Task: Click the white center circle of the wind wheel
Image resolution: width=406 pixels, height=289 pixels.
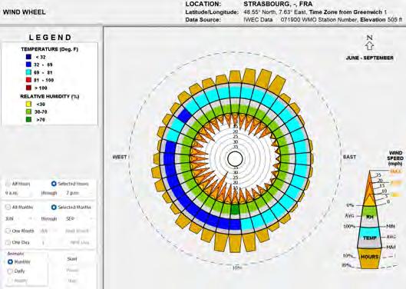Action: click(x=235, y=158)
